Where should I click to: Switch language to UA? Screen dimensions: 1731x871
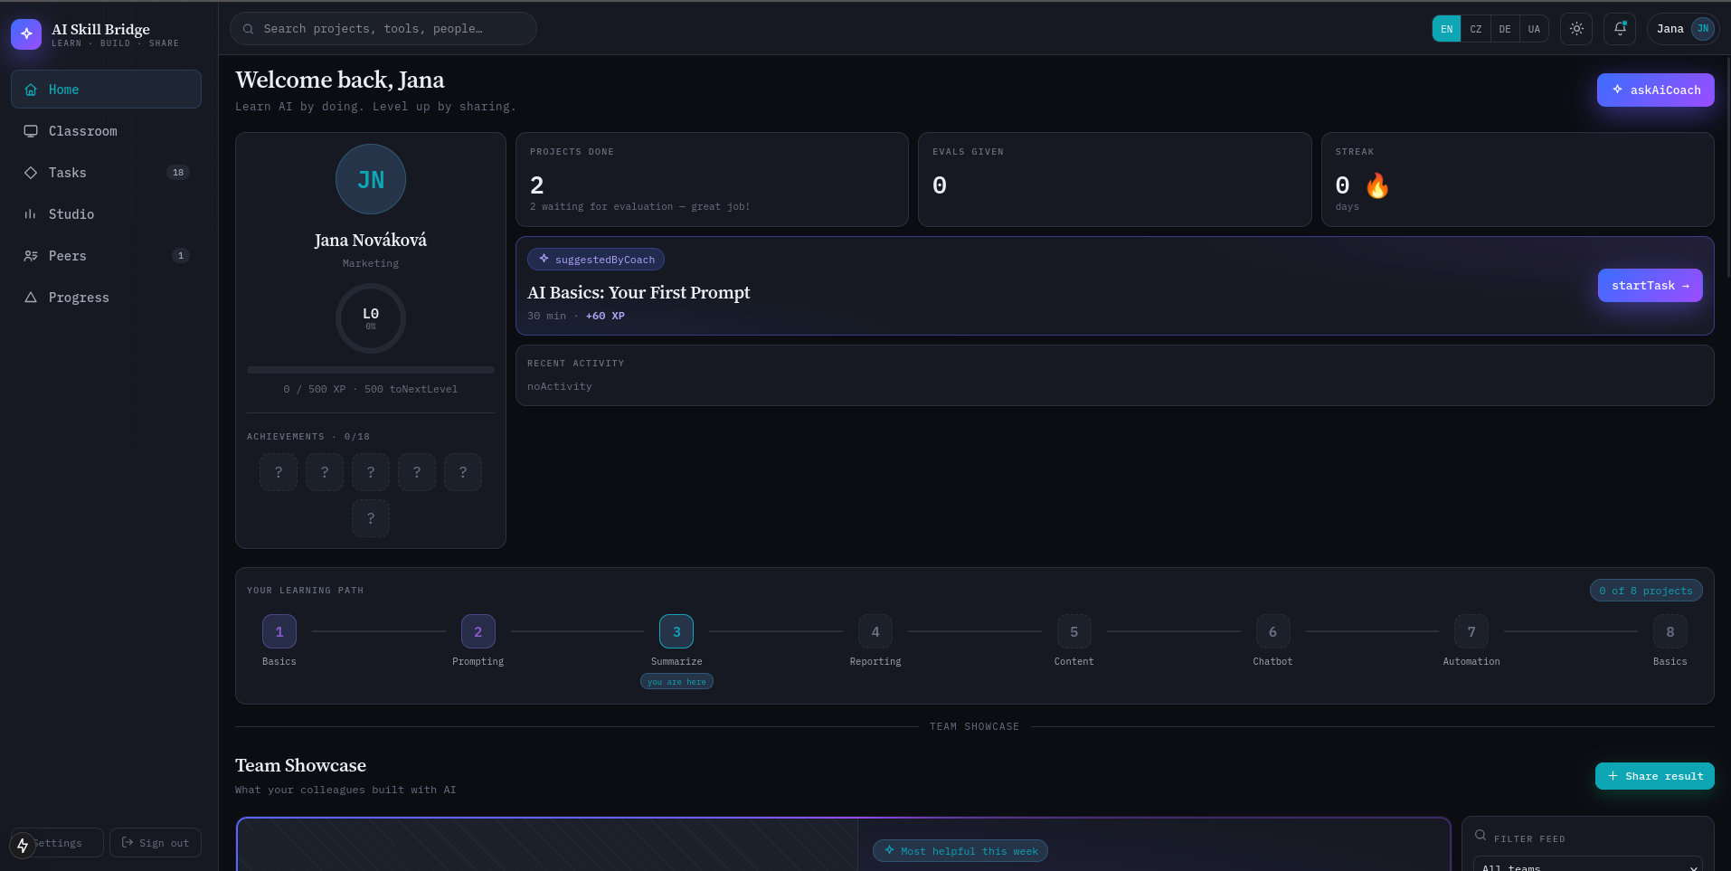tap(1534, 29)
